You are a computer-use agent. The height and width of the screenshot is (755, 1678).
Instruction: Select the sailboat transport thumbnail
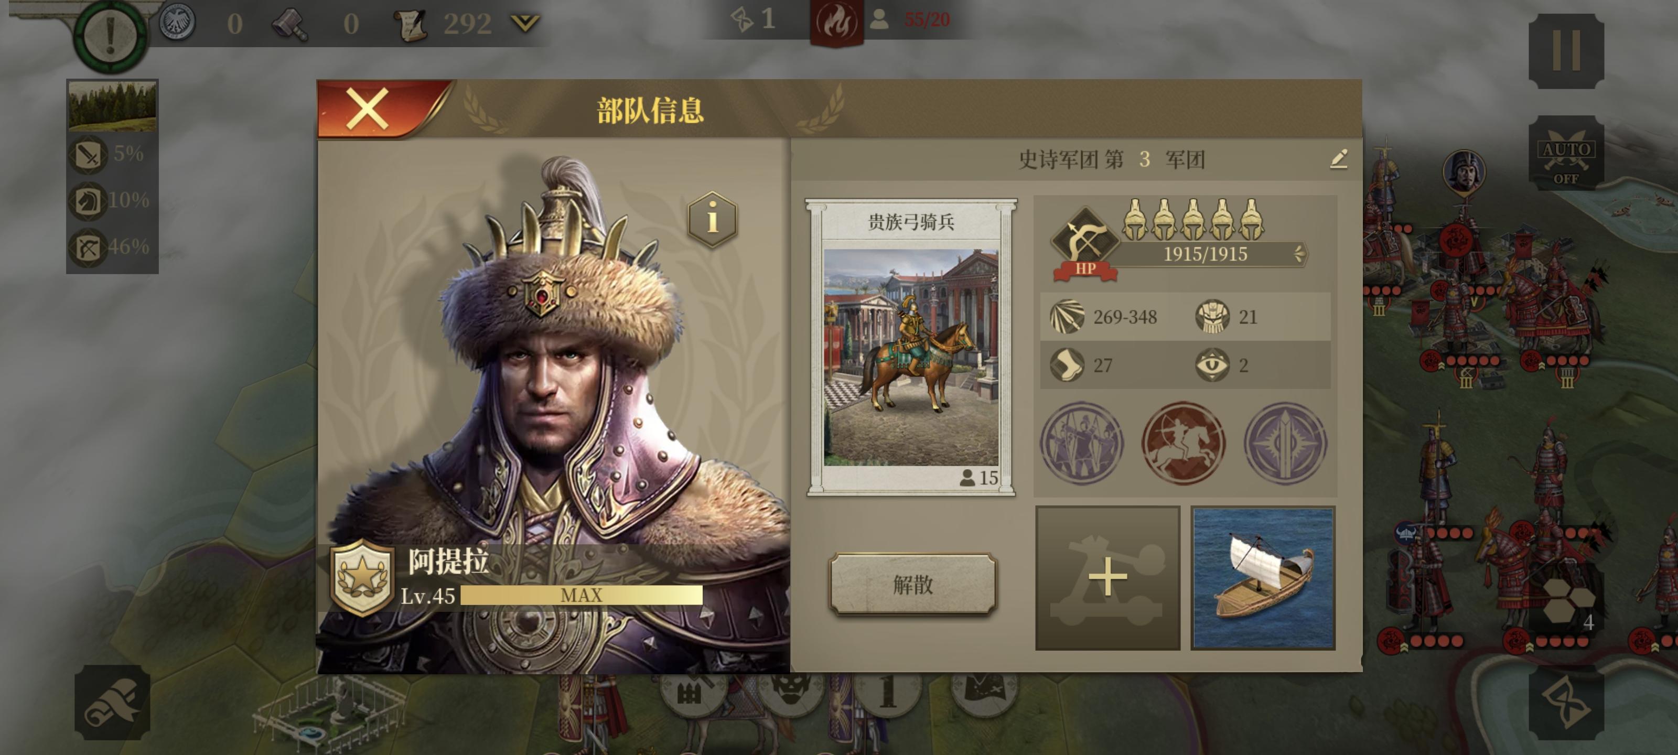click(x=1263, y=578)
